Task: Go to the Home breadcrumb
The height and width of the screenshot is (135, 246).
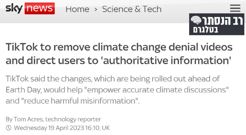Action: click(x=77, y=9)
